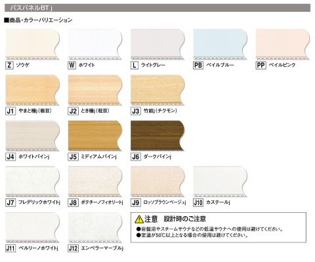
Task: Pick the PB ペイルブルー swatch
Action: 220,45
